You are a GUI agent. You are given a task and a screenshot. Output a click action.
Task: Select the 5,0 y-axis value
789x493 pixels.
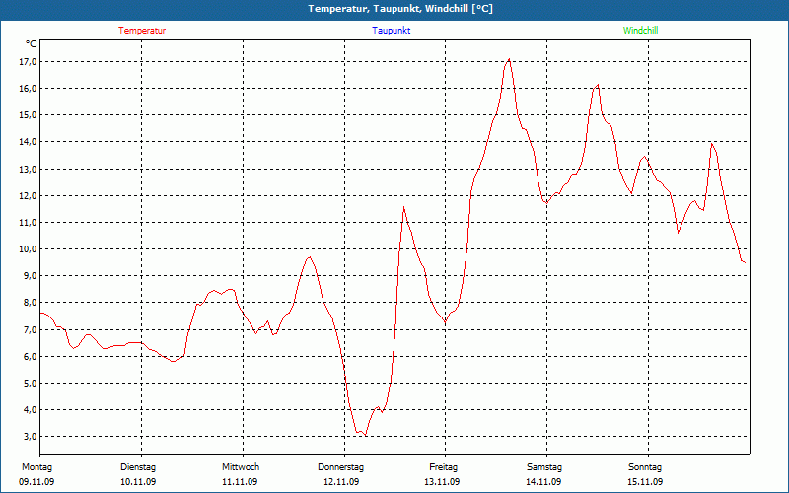30,383
